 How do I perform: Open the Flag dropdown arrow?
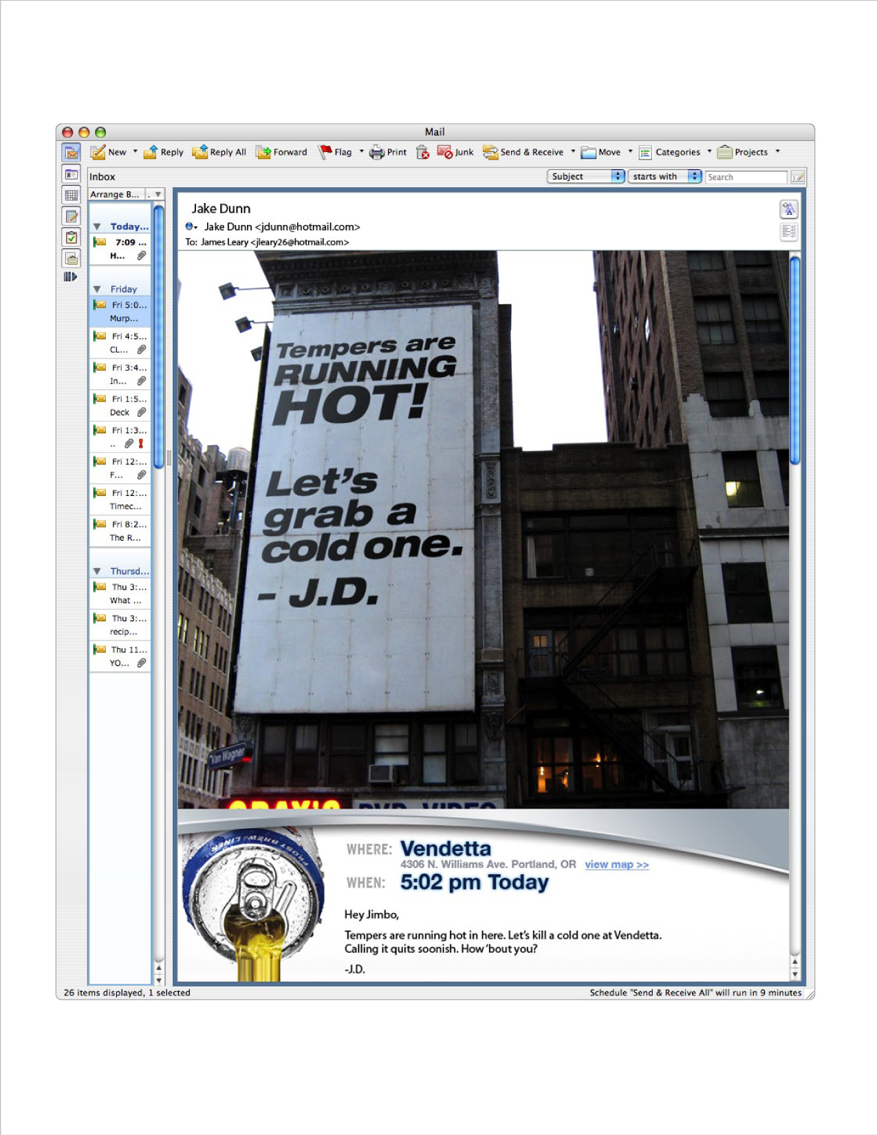(x=361, y=151)
